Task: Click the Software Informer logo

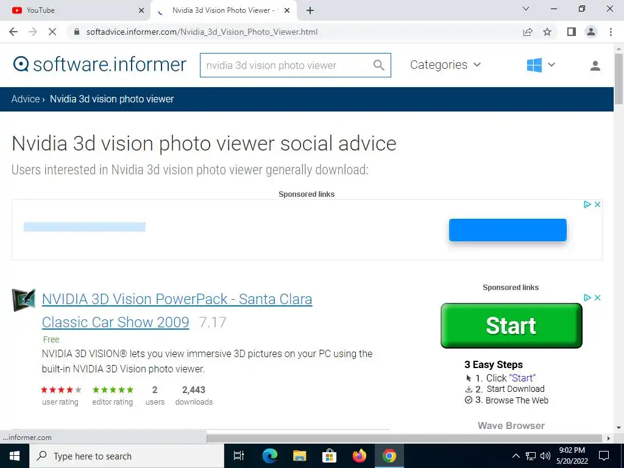Action: click(x=99, y=65)
